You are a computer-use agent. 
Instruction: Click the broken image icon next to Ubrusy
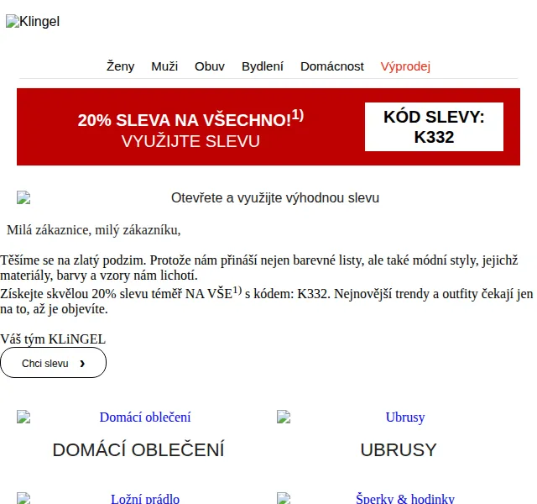coord(284,417)
